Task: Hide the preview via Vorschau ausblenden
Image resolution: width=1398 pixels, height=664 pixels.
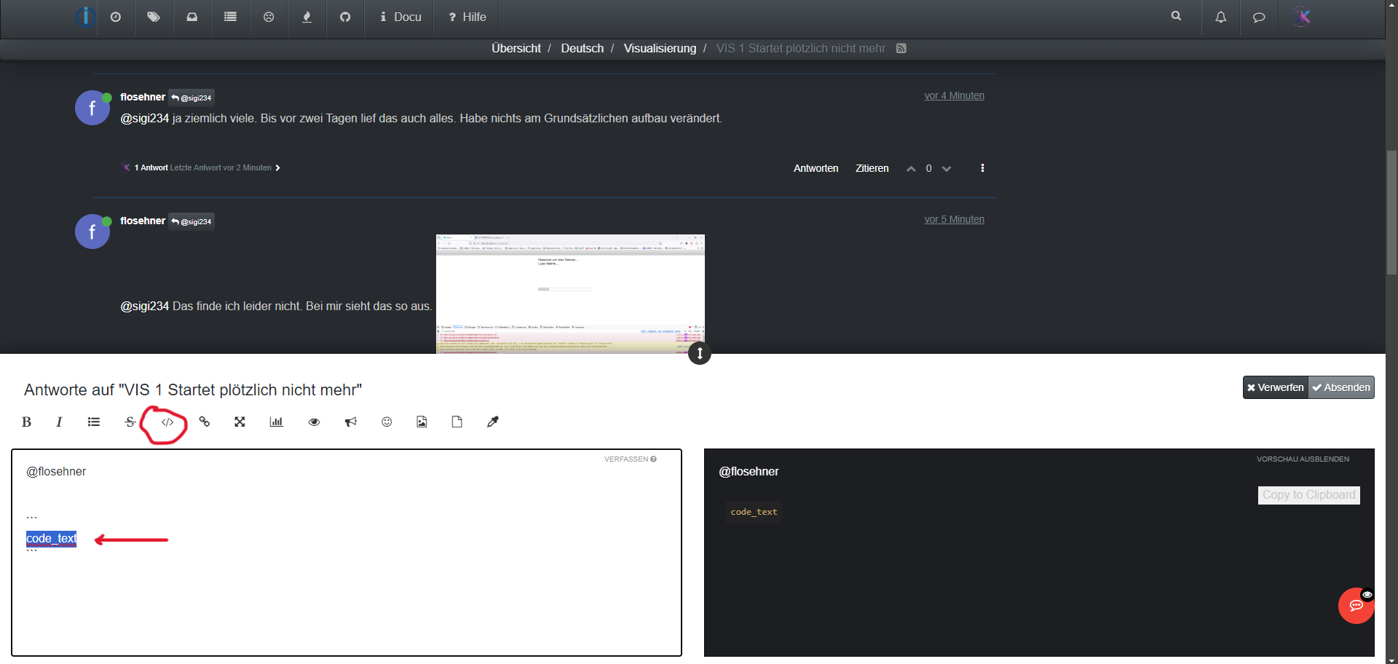Action: (1303, 459)
